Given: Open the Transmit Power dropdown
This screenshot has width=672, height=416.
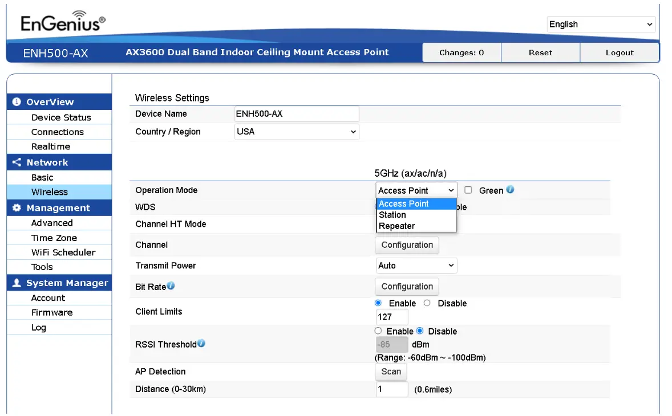Looking at the screenshot, I should coord(416,265).
